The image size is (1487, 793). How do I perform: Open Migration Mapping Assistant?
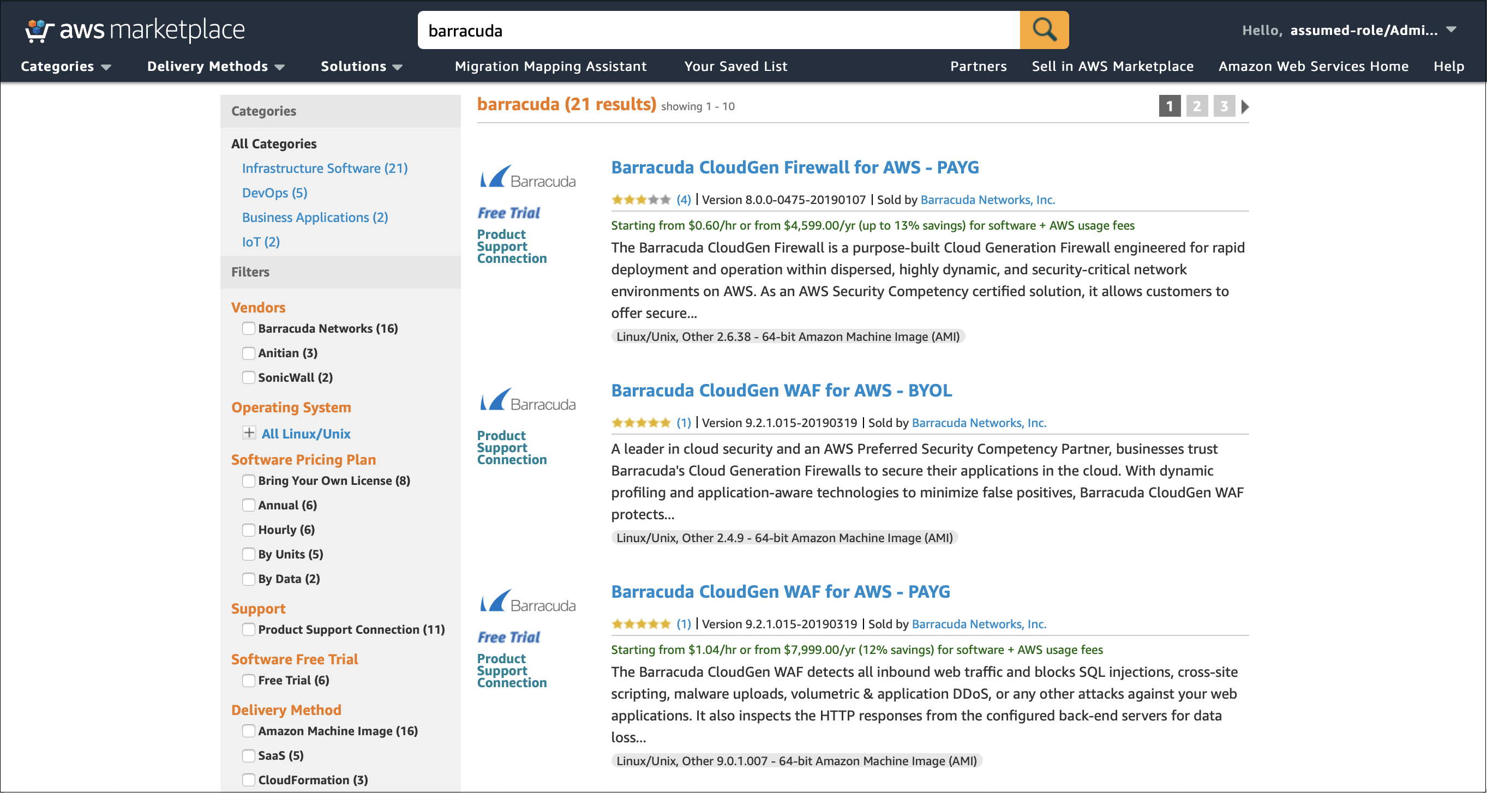pos(551,67)
